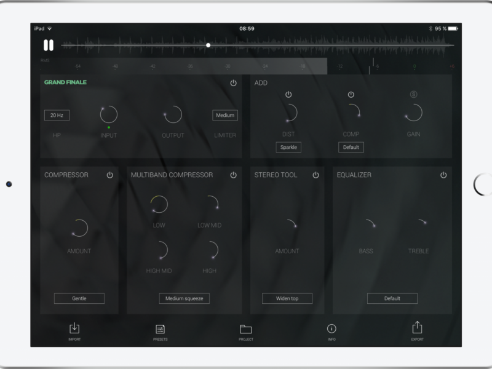Toggle COMP power button in Add section

(351, 95)
